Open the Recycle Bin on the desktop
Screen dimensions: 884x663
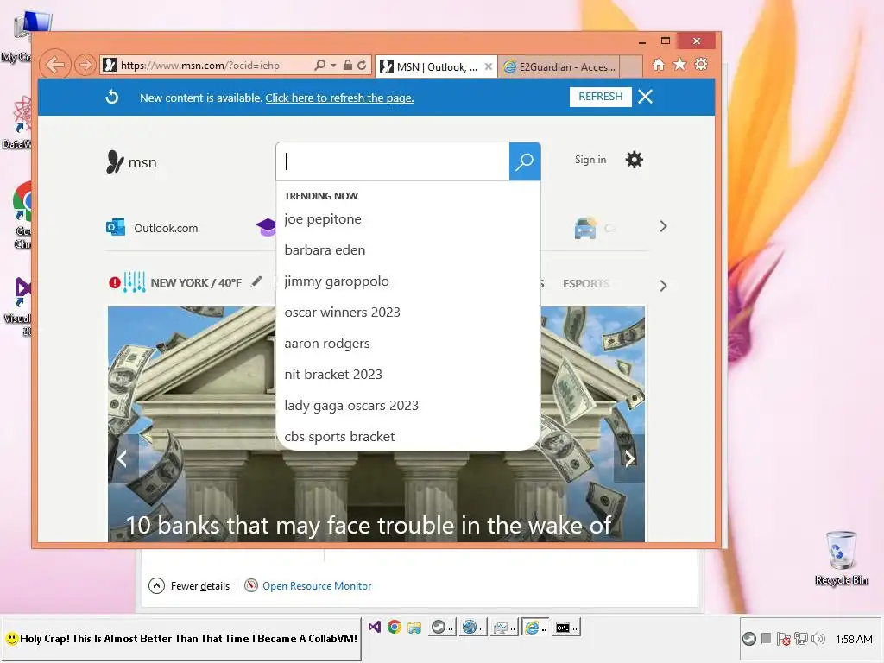point(841,558)
